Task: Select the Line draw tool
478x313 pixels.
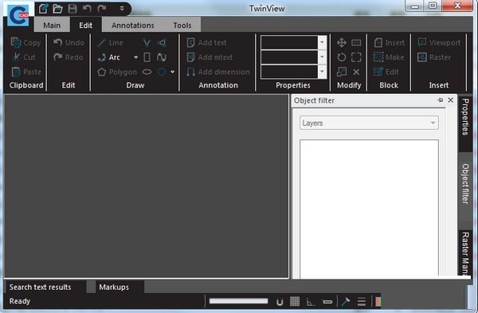Action: click(x=110, y=43)
